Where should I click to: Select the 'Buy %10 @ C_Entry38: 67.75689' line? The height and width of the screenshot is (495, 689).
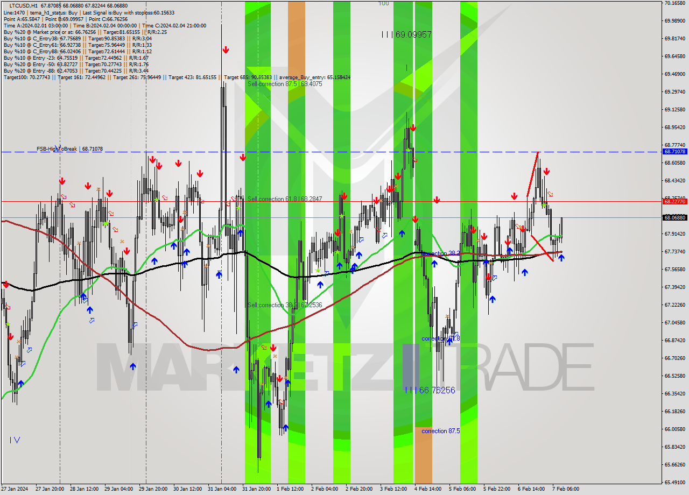78,38
